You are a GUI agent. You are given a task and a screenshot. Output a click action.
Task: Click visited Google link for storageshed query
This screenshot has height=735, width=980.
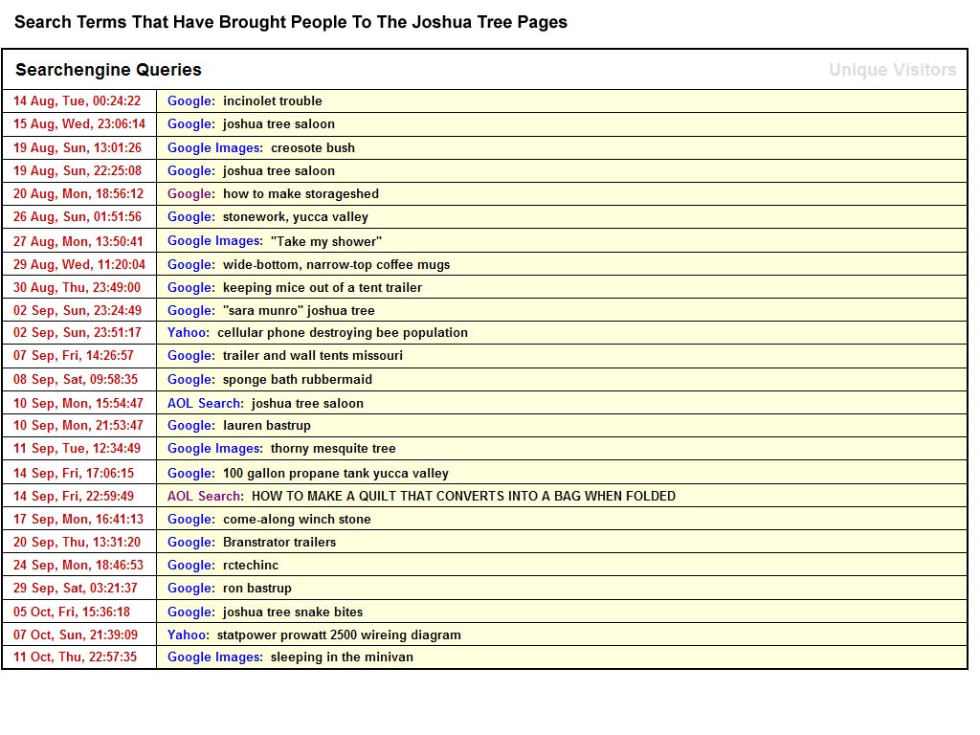pos(189,194)
